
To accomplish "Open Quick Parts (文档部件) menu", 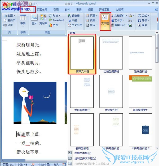I will 119,16.
